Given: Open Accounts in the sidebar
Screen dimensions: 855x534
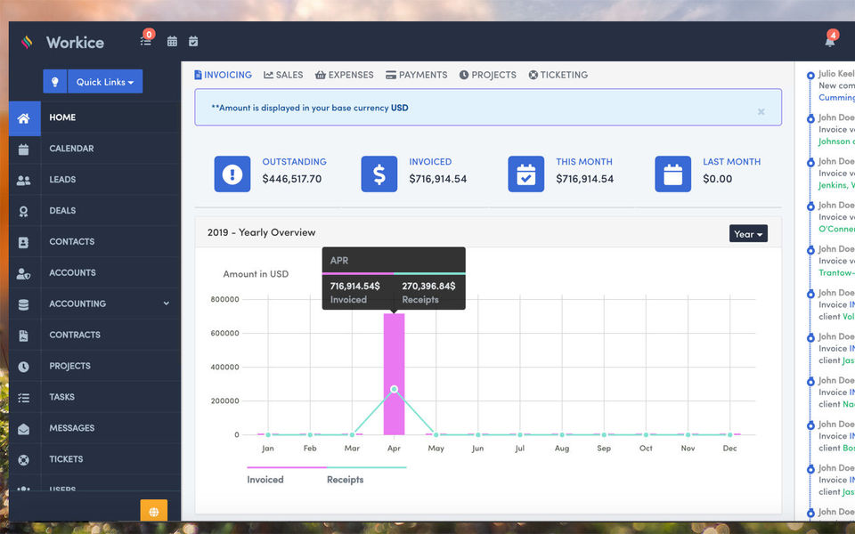Looking at the screenshot, I should click(x=72, y=272).
